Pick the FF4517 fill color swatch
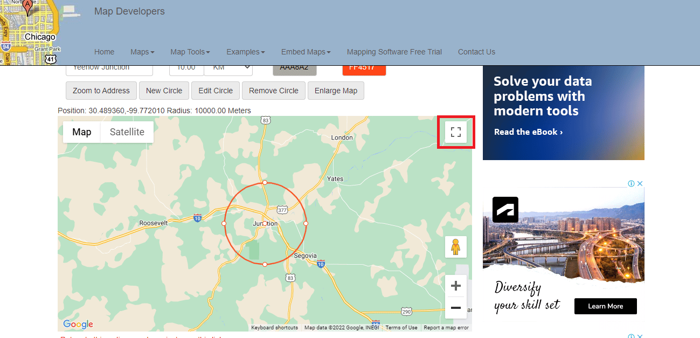This screenshot has height=338, width=700. pos(364,67)
